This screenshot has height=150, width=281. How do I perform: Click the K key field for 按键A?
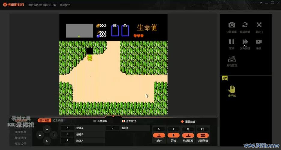click(67, 128)
